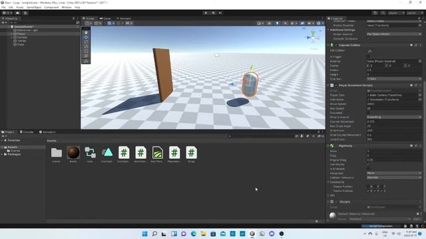Open Windows Start button on taskbar
The image size is (426, 239).
(144, 234)
